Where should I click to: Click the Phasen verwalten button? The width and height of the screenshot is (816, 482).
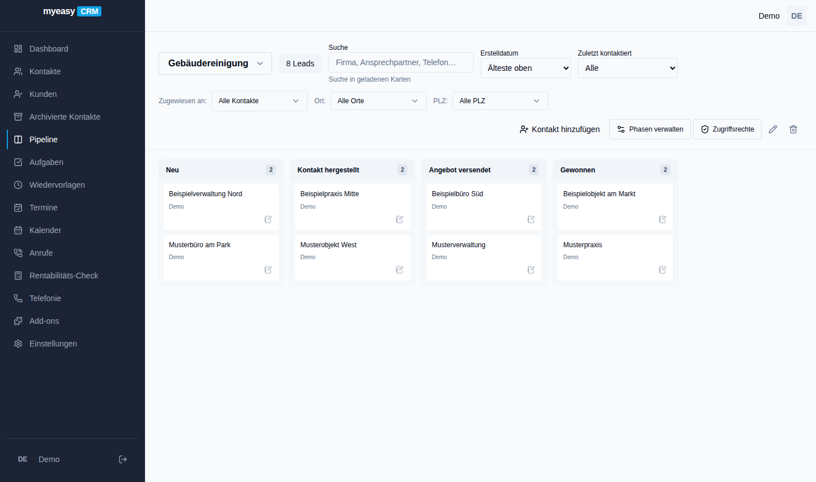coord(650,129)
